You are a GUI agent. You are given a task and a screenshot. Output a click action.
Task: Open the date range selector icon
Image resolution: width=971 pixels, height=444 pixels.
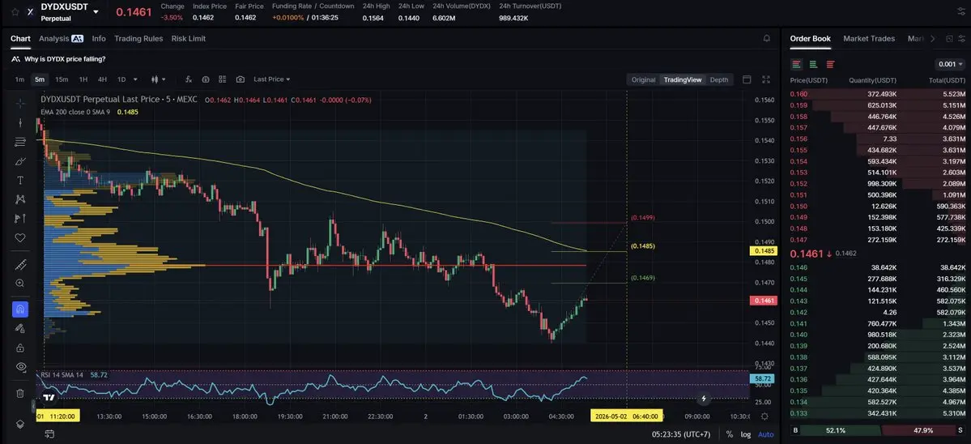(49, 434)
